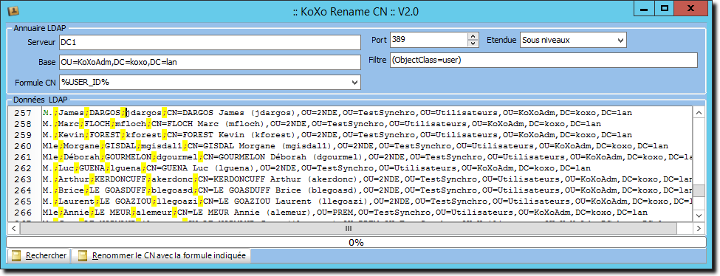Open the Etendue dropdown showing Sous niveaux
Image resolution: width=720 pixels, height=276 pixels.
coord(573,40)
